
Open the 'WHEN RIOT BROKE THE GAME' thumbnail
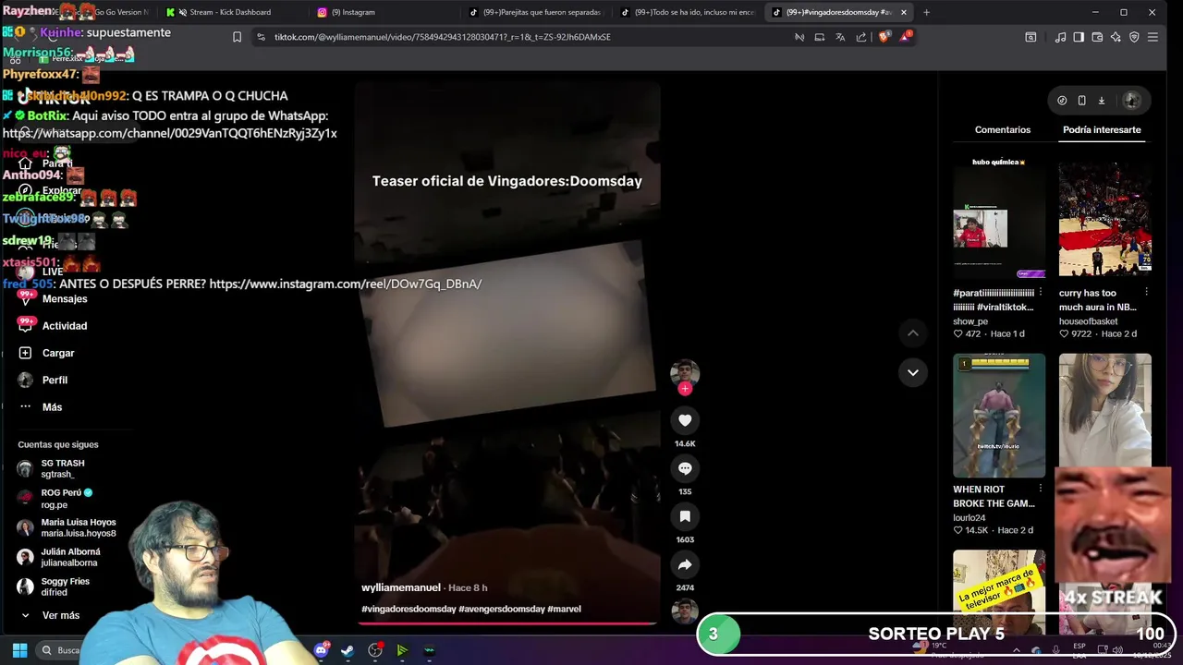pyautogui.click(x=999, y=415)
